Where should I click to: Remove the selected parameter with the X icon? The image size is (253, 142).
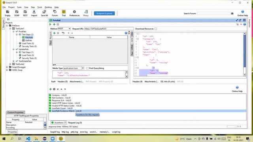point(58,33)
